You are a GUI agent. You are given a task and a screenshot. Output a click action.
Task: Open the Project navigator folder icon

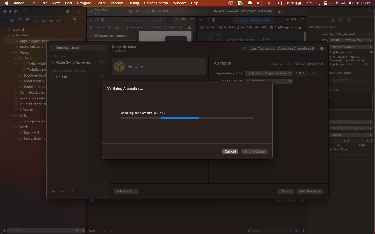12,20
